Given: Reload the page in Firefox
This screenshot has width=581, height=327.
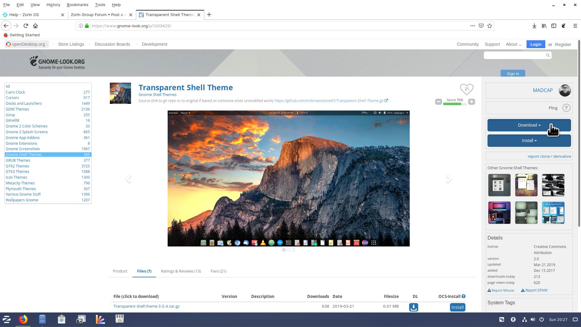Looking at the screenshot, I should [x=26, y=26].
